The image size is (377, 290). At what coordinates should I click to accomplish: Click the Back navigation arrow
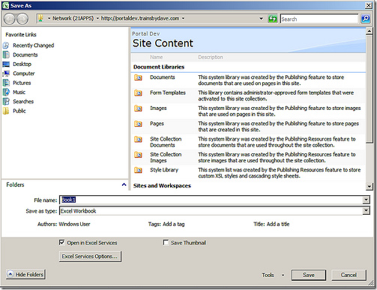(10, 19)
